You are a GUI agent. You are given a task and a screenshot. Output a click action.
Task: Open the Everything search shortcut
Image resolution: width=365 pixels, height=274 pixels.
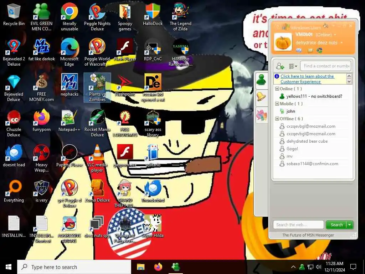14,191
